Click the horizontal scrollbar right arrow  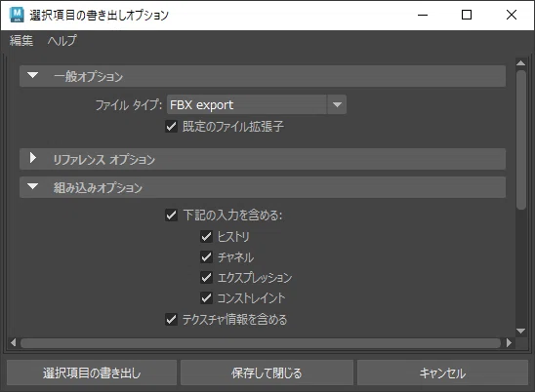pos(509,342)
